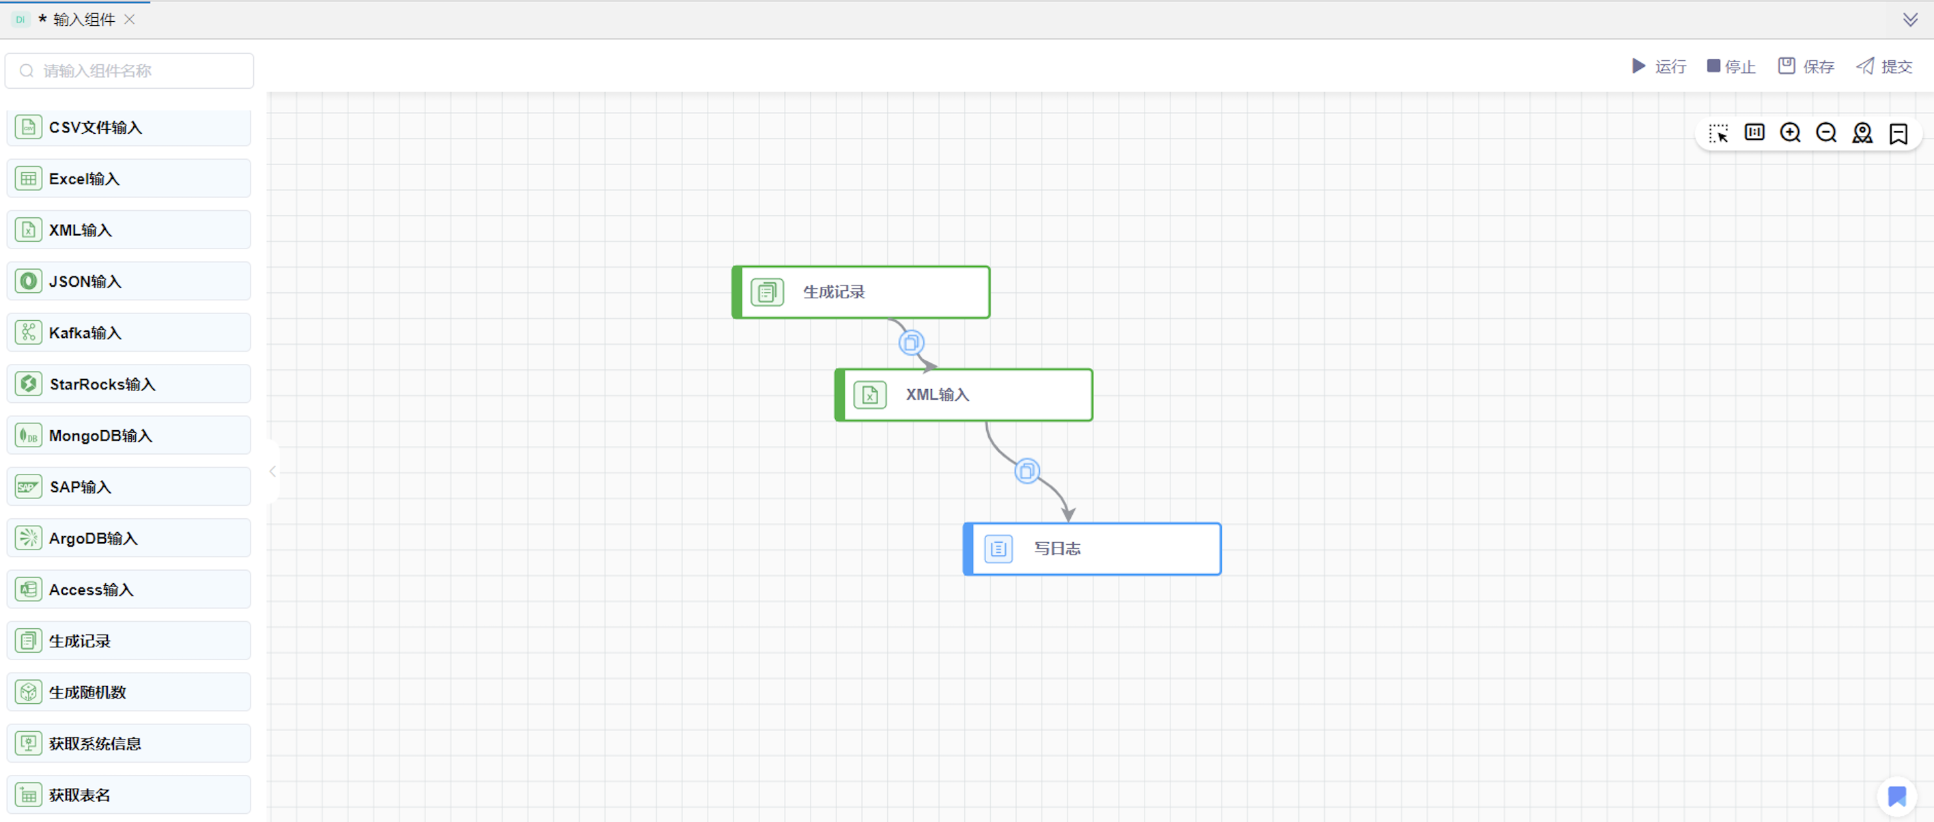Activate the marquee selection tool icon

point(1718,133)
